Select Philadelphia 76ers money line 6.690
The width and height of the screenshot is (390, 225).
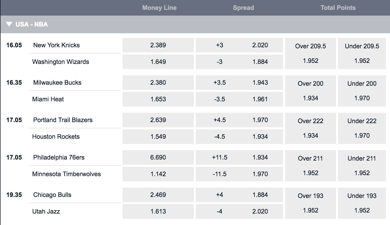158,157
